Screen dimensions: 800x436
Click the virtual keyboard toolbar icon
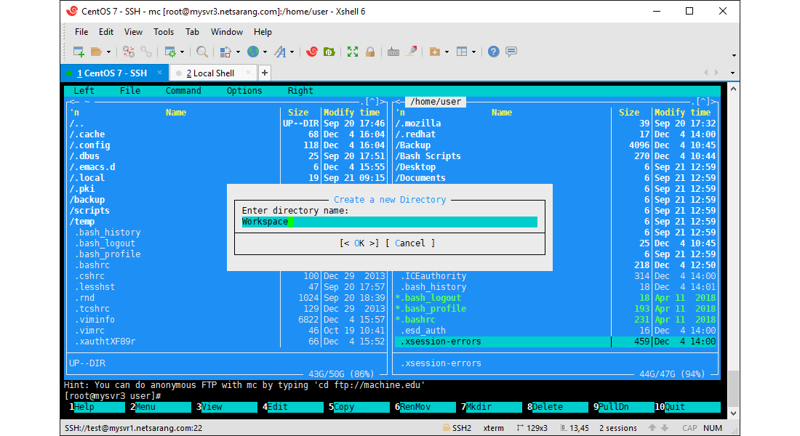coord(393,52)
